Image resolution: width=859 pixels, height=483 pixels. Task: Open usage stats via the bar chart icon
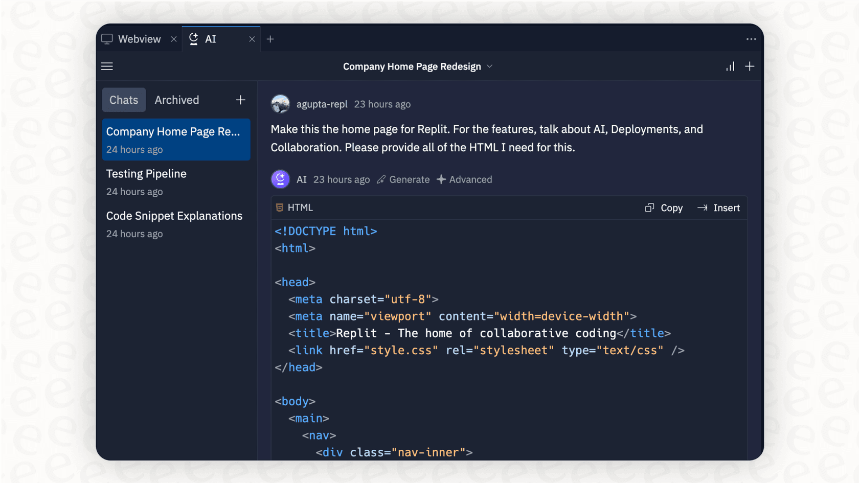pyautogui.click(x=730, y=66)
